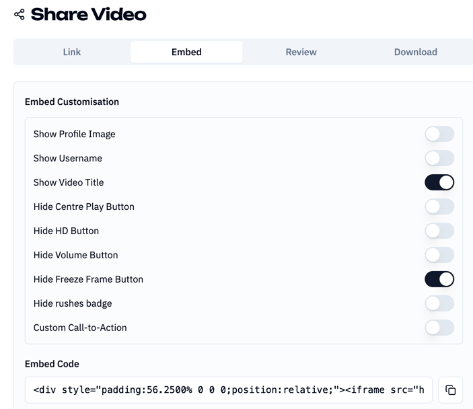Screen dimensions: 473x409
Task: Enable the Show Profile Image toggle
Action: click(439, 134)
